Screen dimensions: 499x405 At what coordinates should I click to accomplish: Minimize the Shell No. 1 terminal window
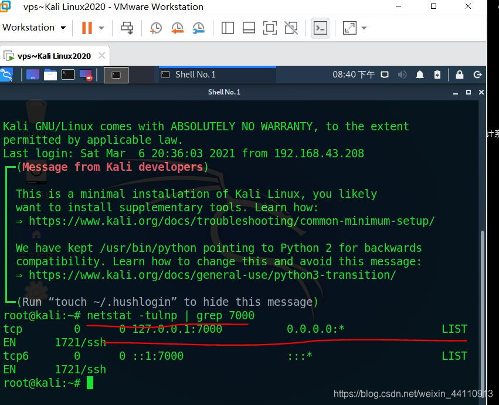click(x=456, y=93)
